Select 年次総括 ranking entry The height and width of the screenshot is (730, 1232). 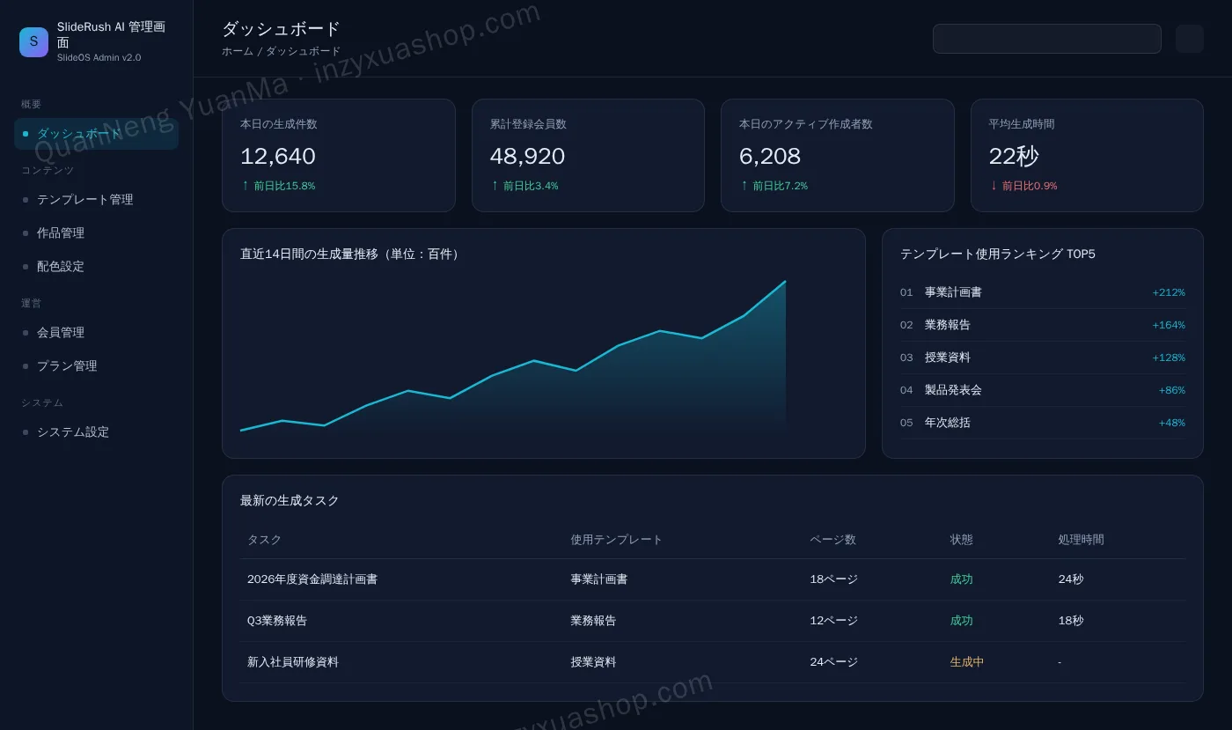point(1043,423)
